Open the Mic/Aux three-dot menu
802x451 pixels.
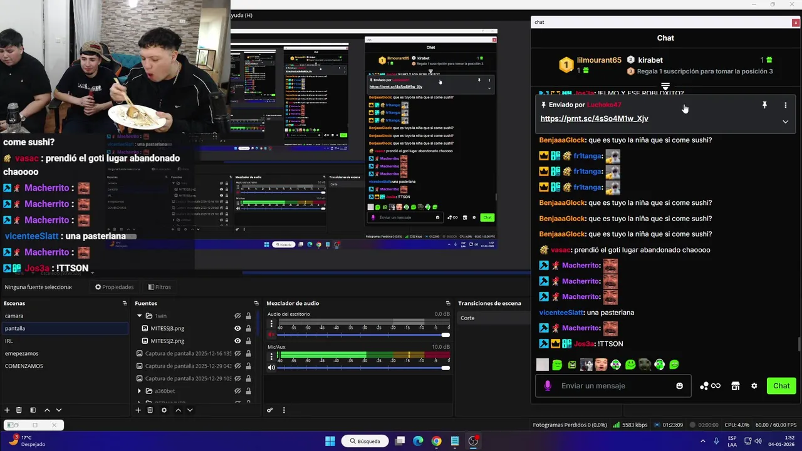271,357
